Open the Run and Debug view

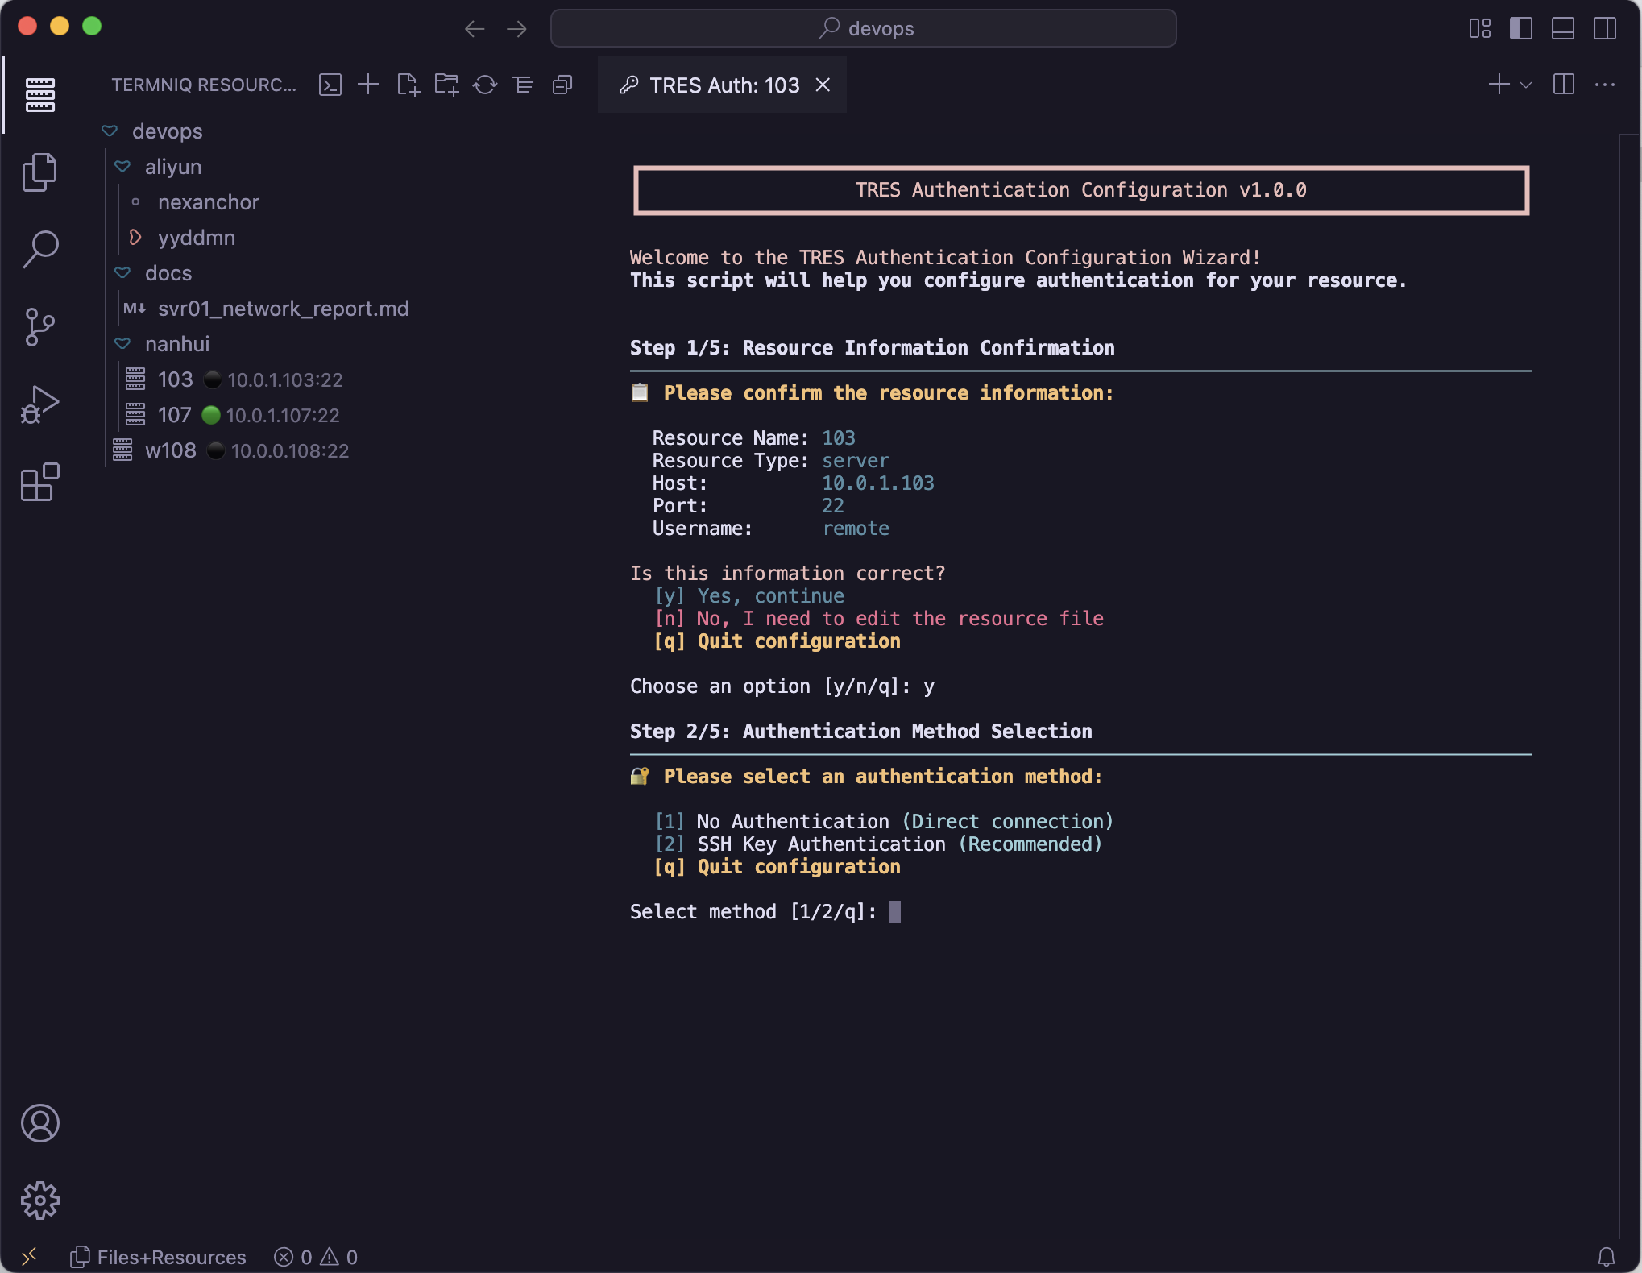tap(39, 404)
